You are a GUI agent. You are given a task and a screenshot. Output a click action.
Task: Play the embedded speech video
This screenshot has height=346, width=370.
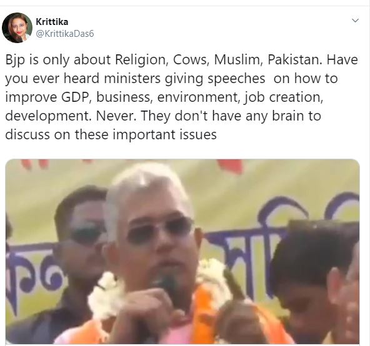(182, 252)
